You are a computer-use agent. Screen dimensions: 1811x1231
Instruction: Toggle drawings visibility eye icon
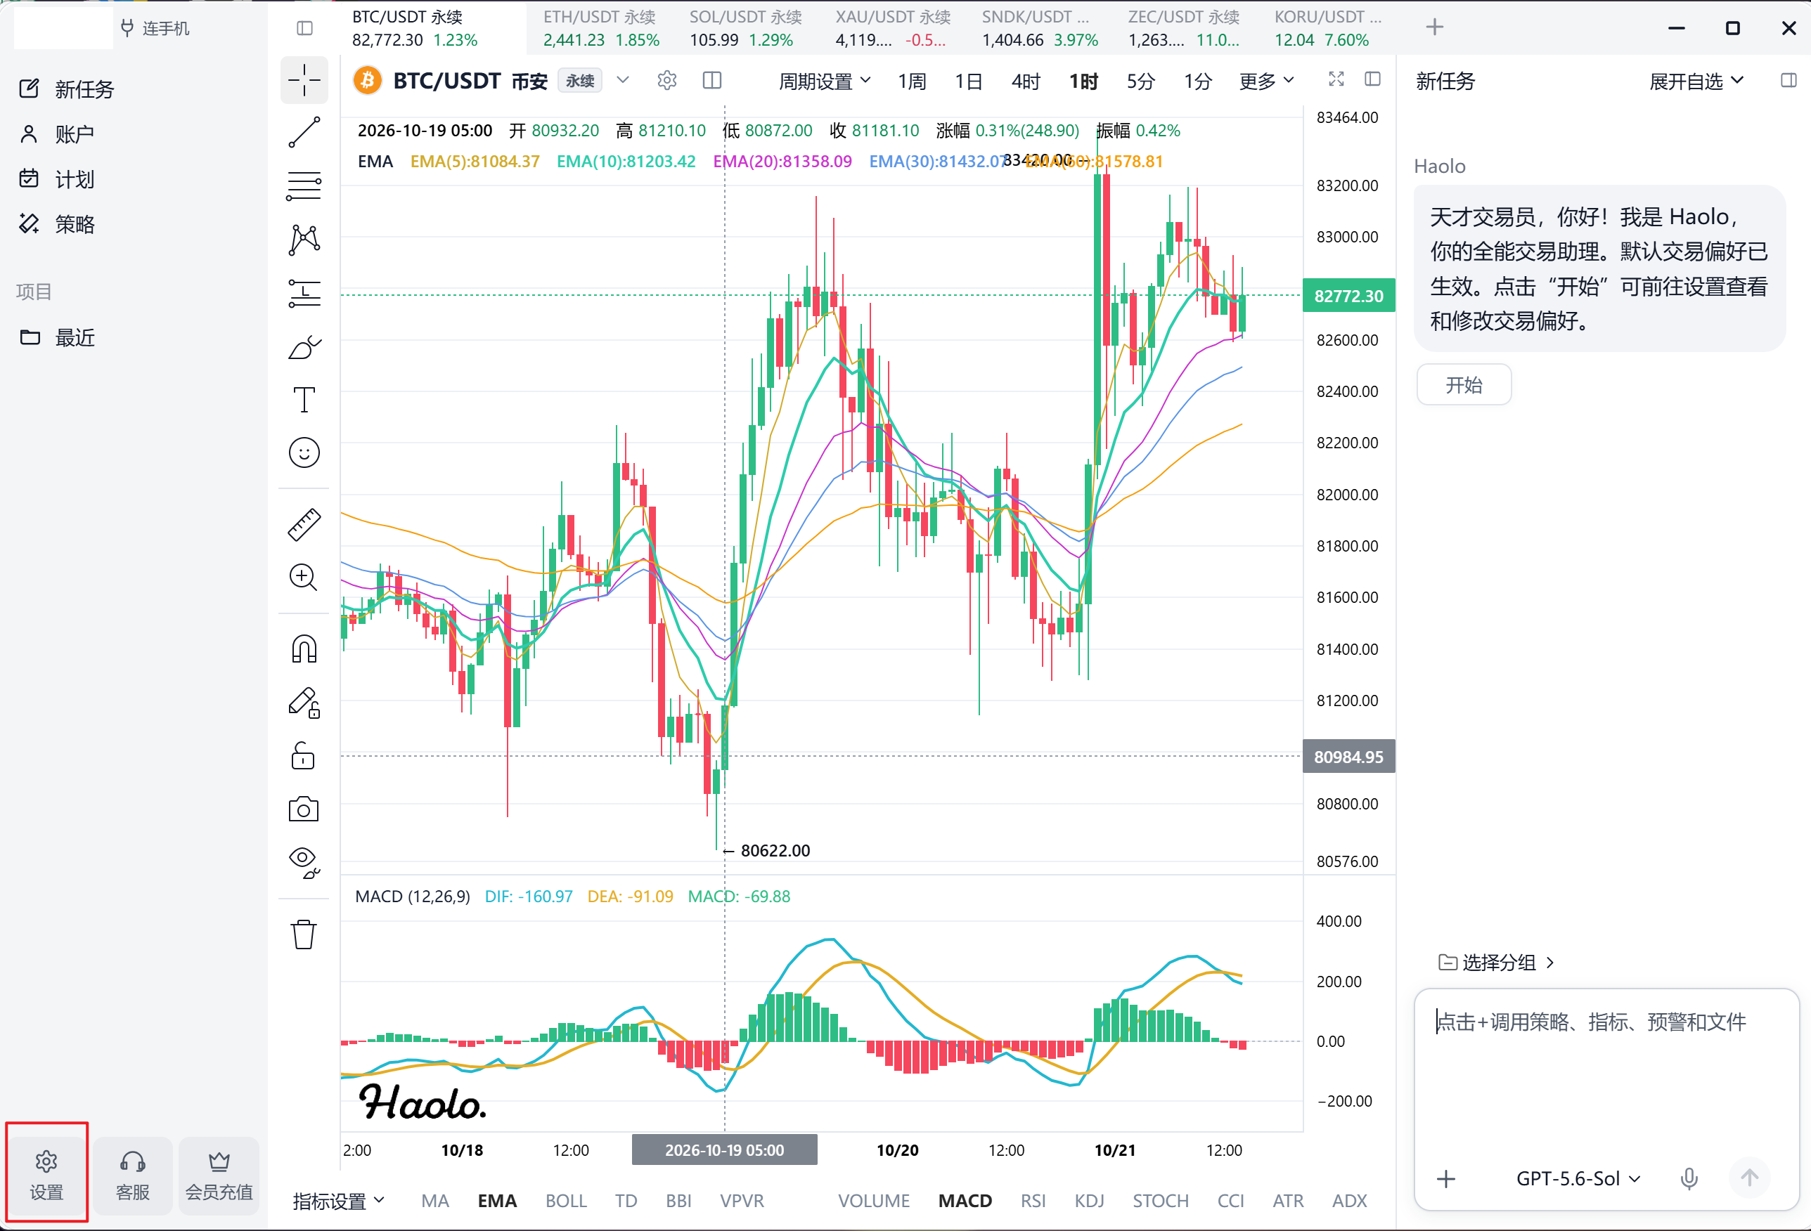click(x=304, y=863)
